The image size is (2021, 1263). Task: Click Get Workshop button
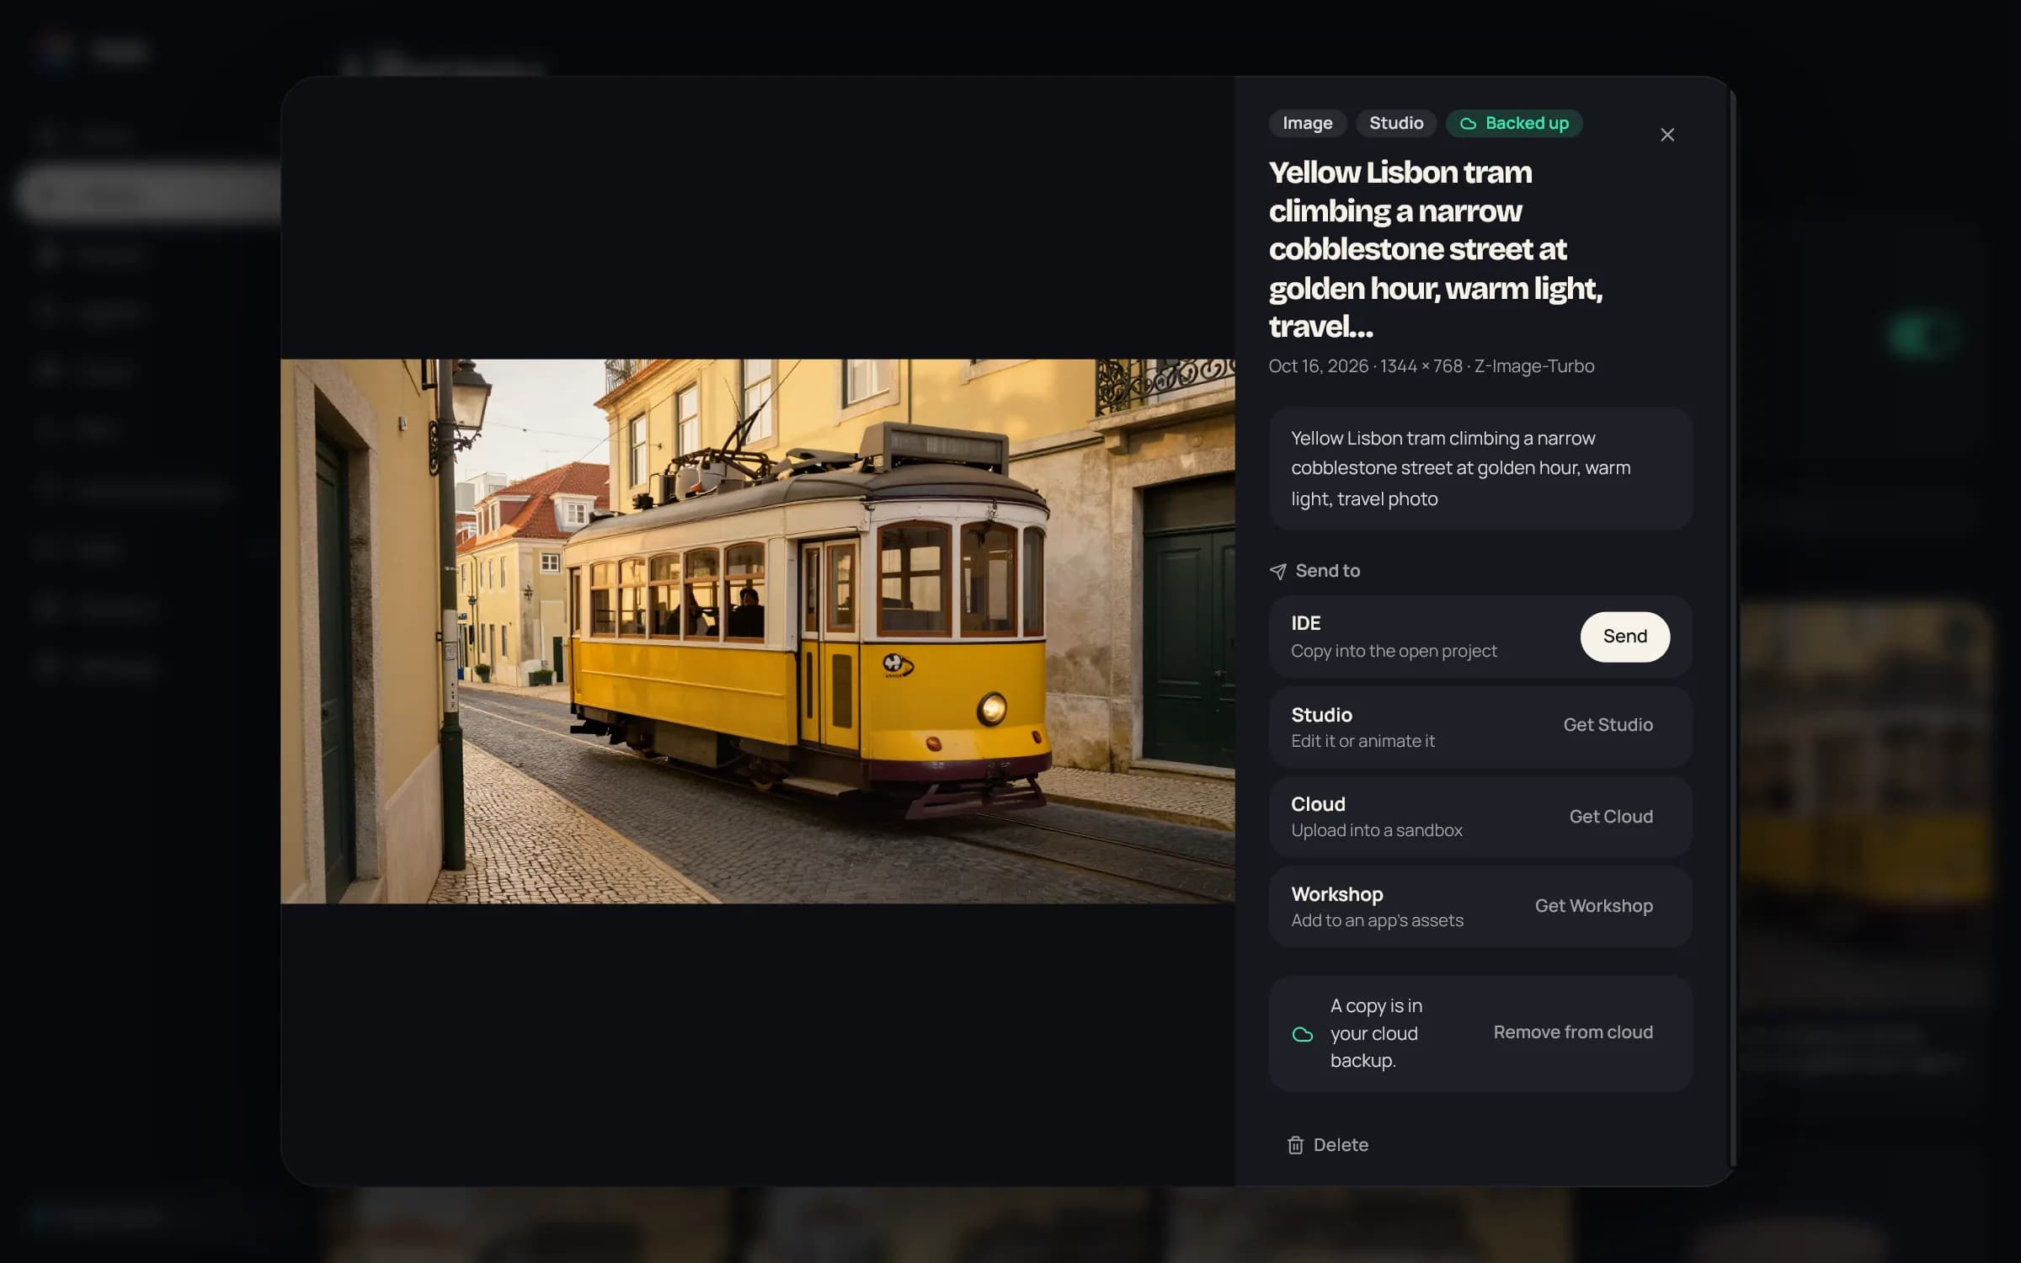point(1593,906)
